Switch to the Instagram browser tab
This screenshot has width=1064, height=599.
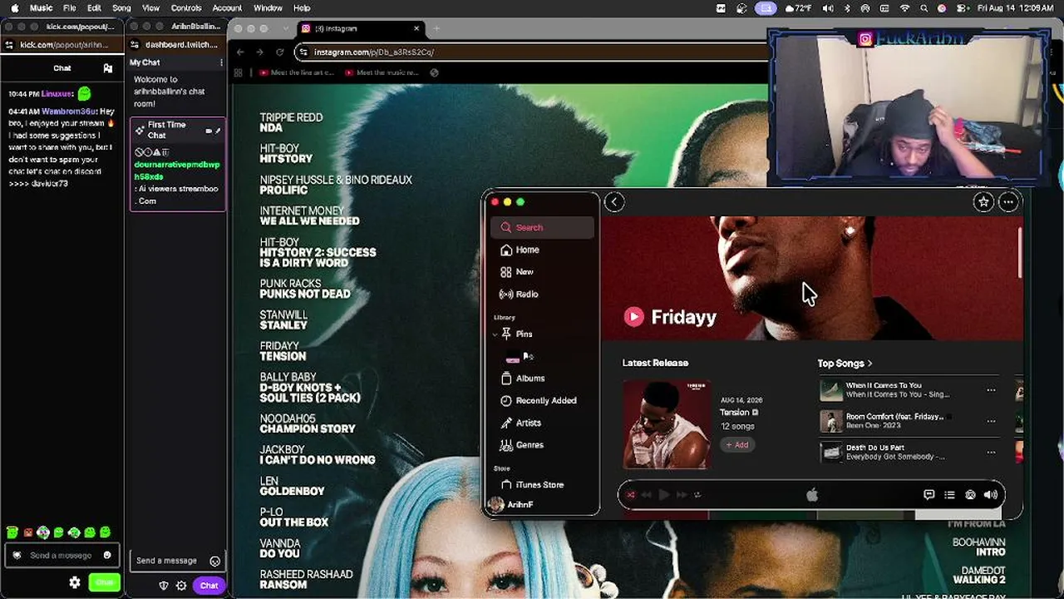(361, 28)
